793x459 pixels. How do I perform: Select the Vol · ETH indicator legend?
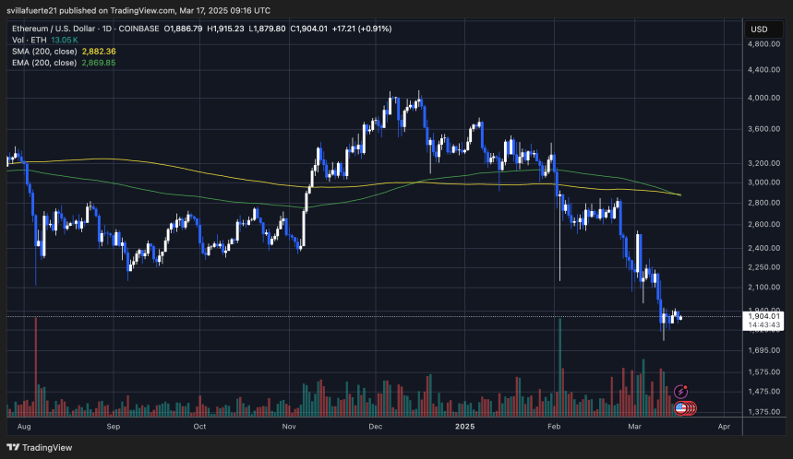pyautogui.click(x=30, y=40)
